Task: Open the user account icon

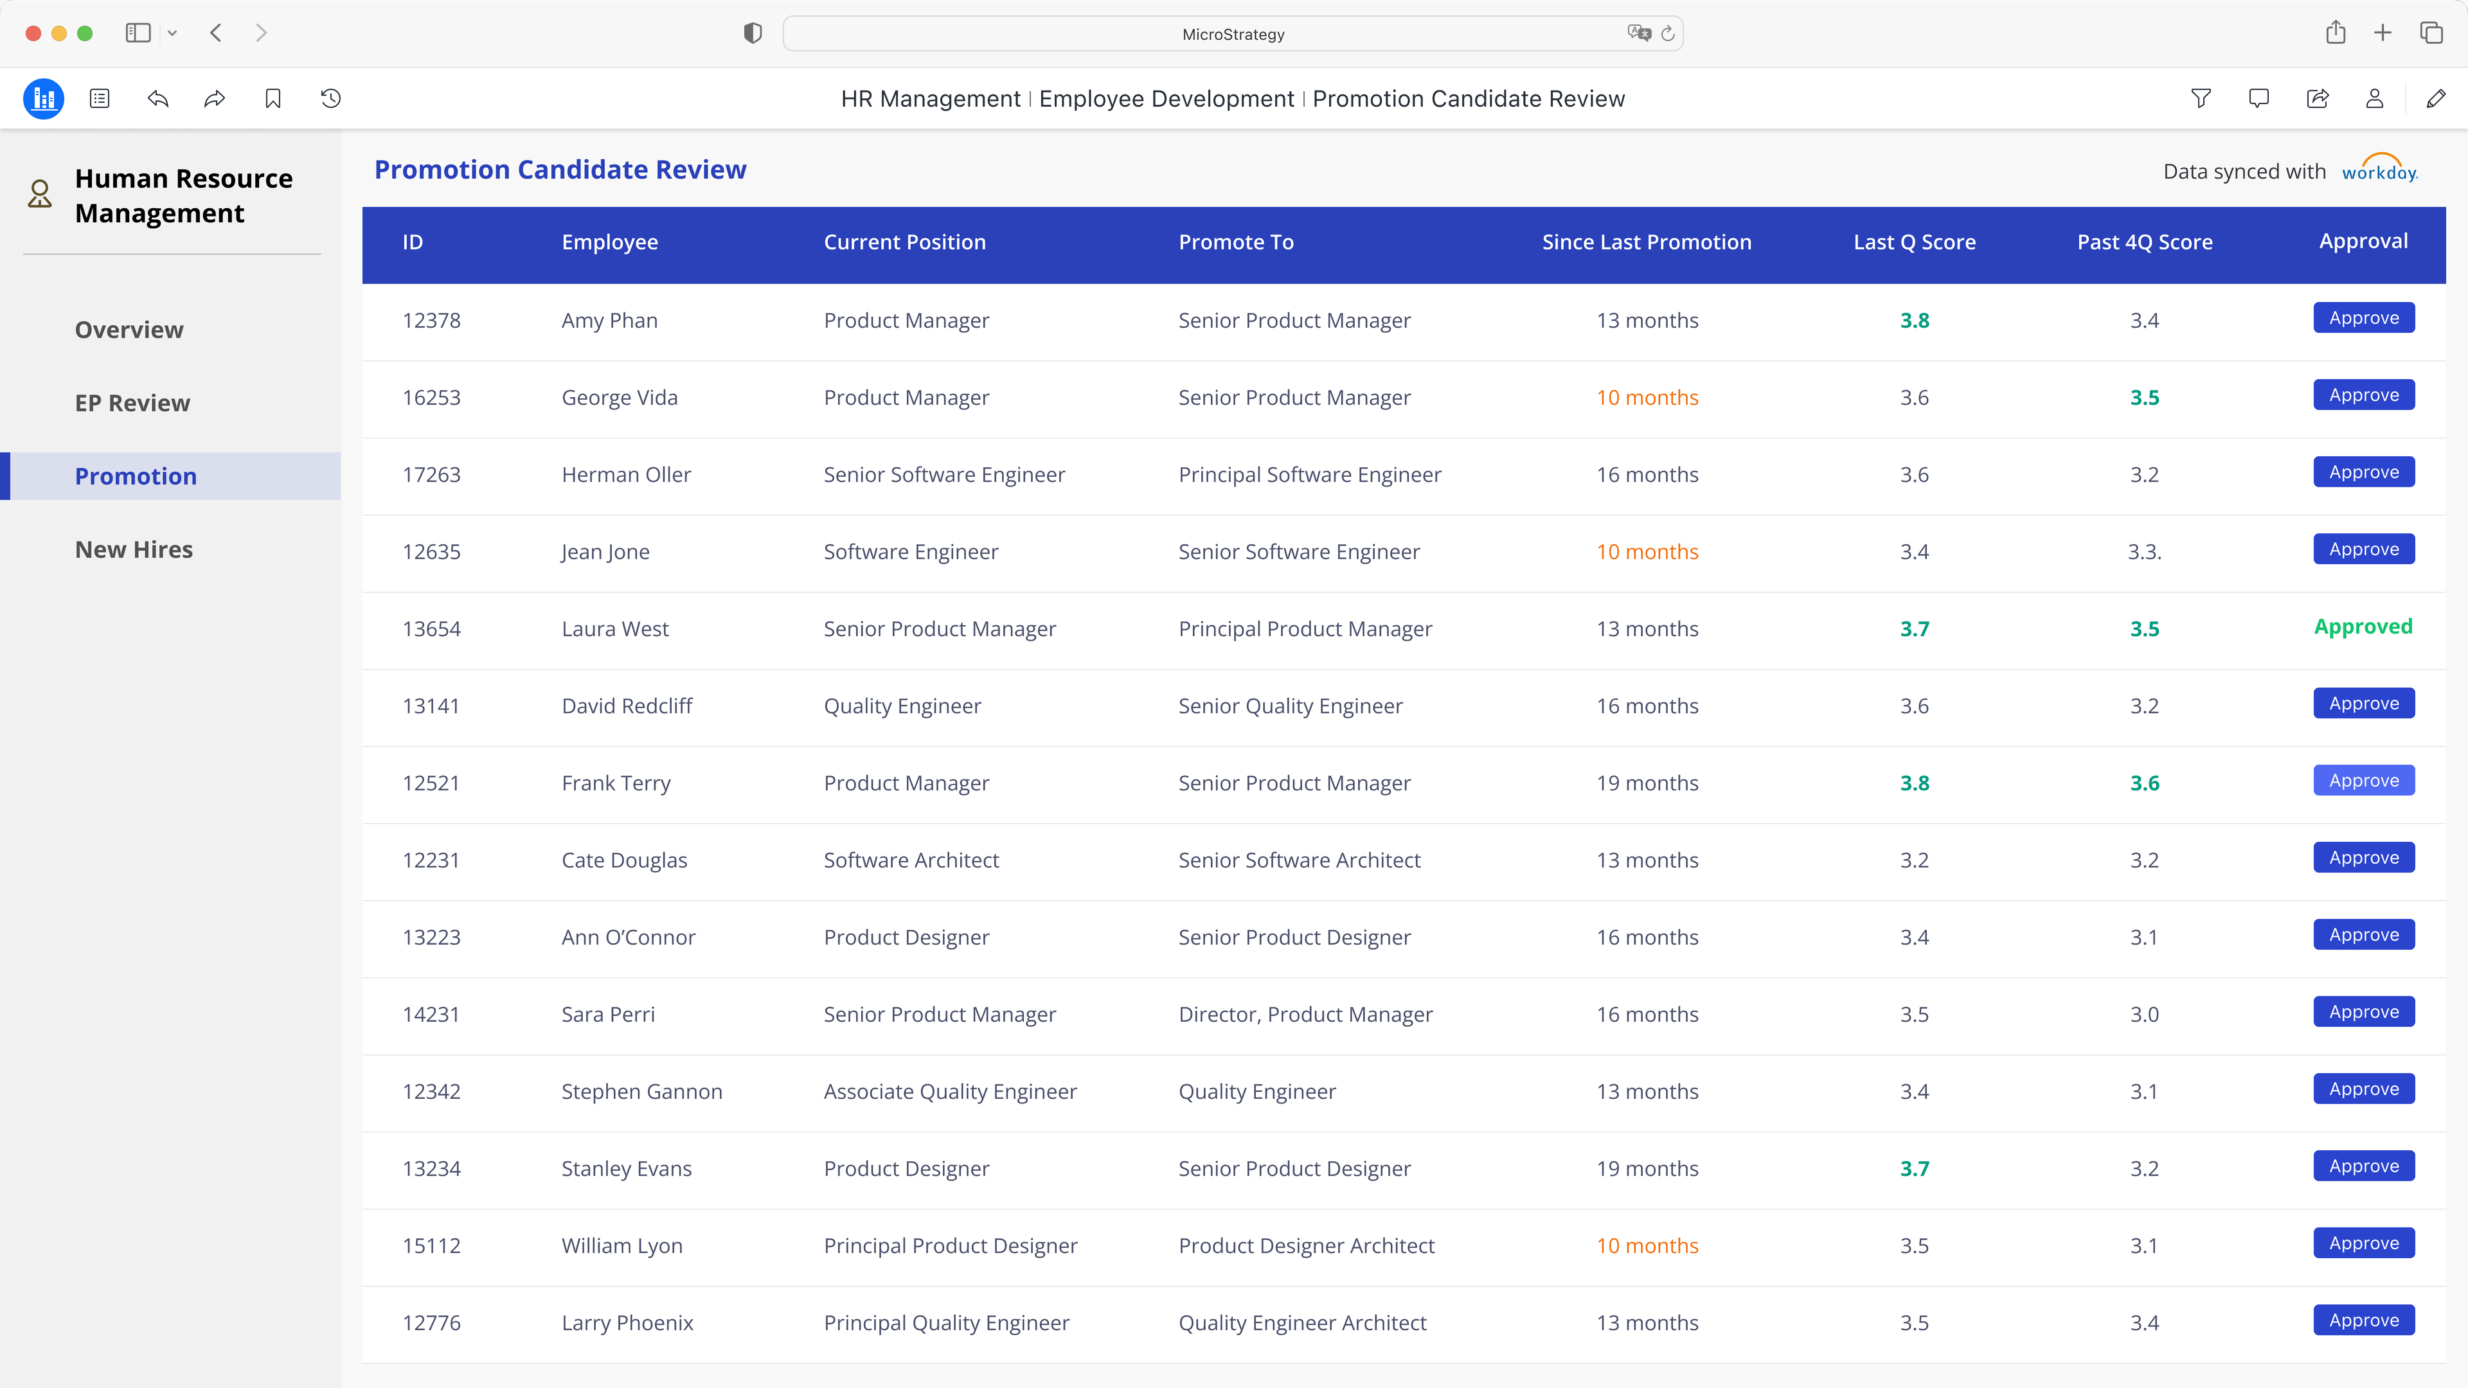Action: [x=2374, y=99]
